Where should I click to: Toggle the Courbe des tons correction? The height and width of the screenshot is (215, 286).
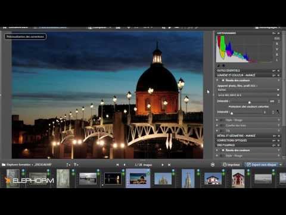tap(222, 125)
